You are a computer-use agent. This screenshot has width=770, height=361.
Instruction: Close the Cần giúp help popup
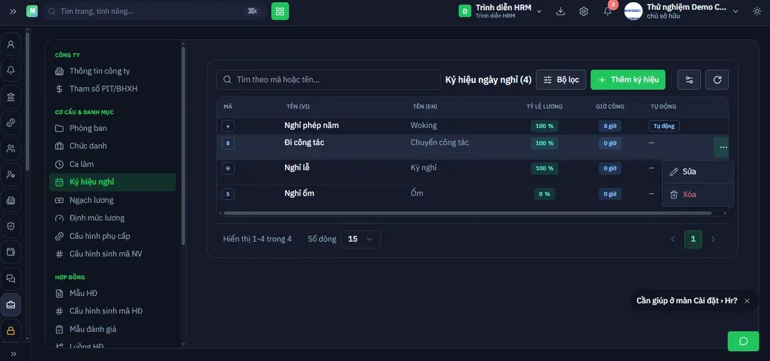click(x=747, y=301)
